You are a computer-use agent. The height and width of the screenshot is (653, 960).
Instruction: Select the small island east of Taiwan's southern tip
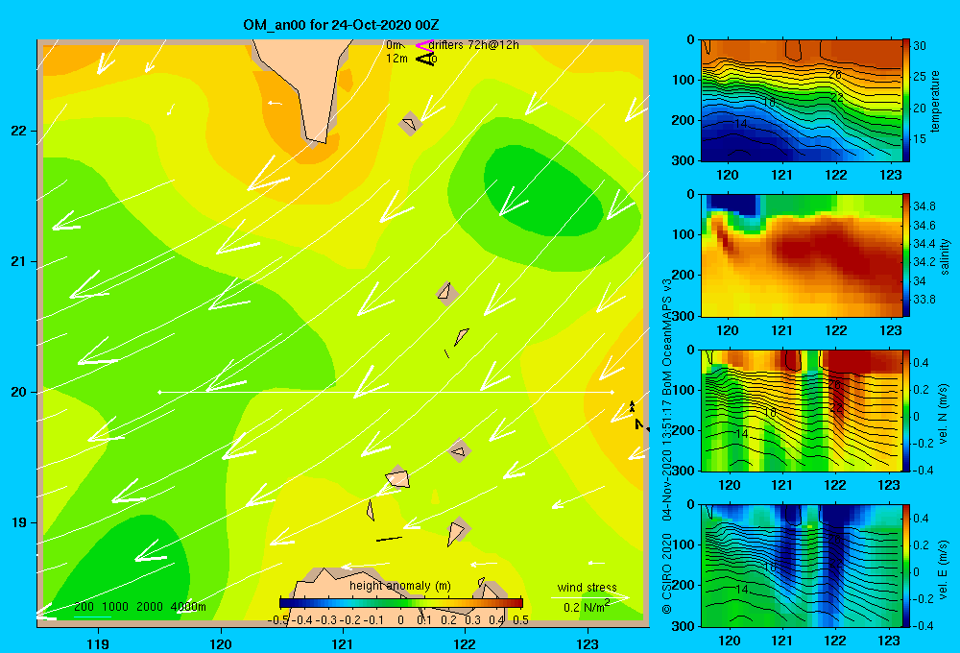(x=410, y=124)
